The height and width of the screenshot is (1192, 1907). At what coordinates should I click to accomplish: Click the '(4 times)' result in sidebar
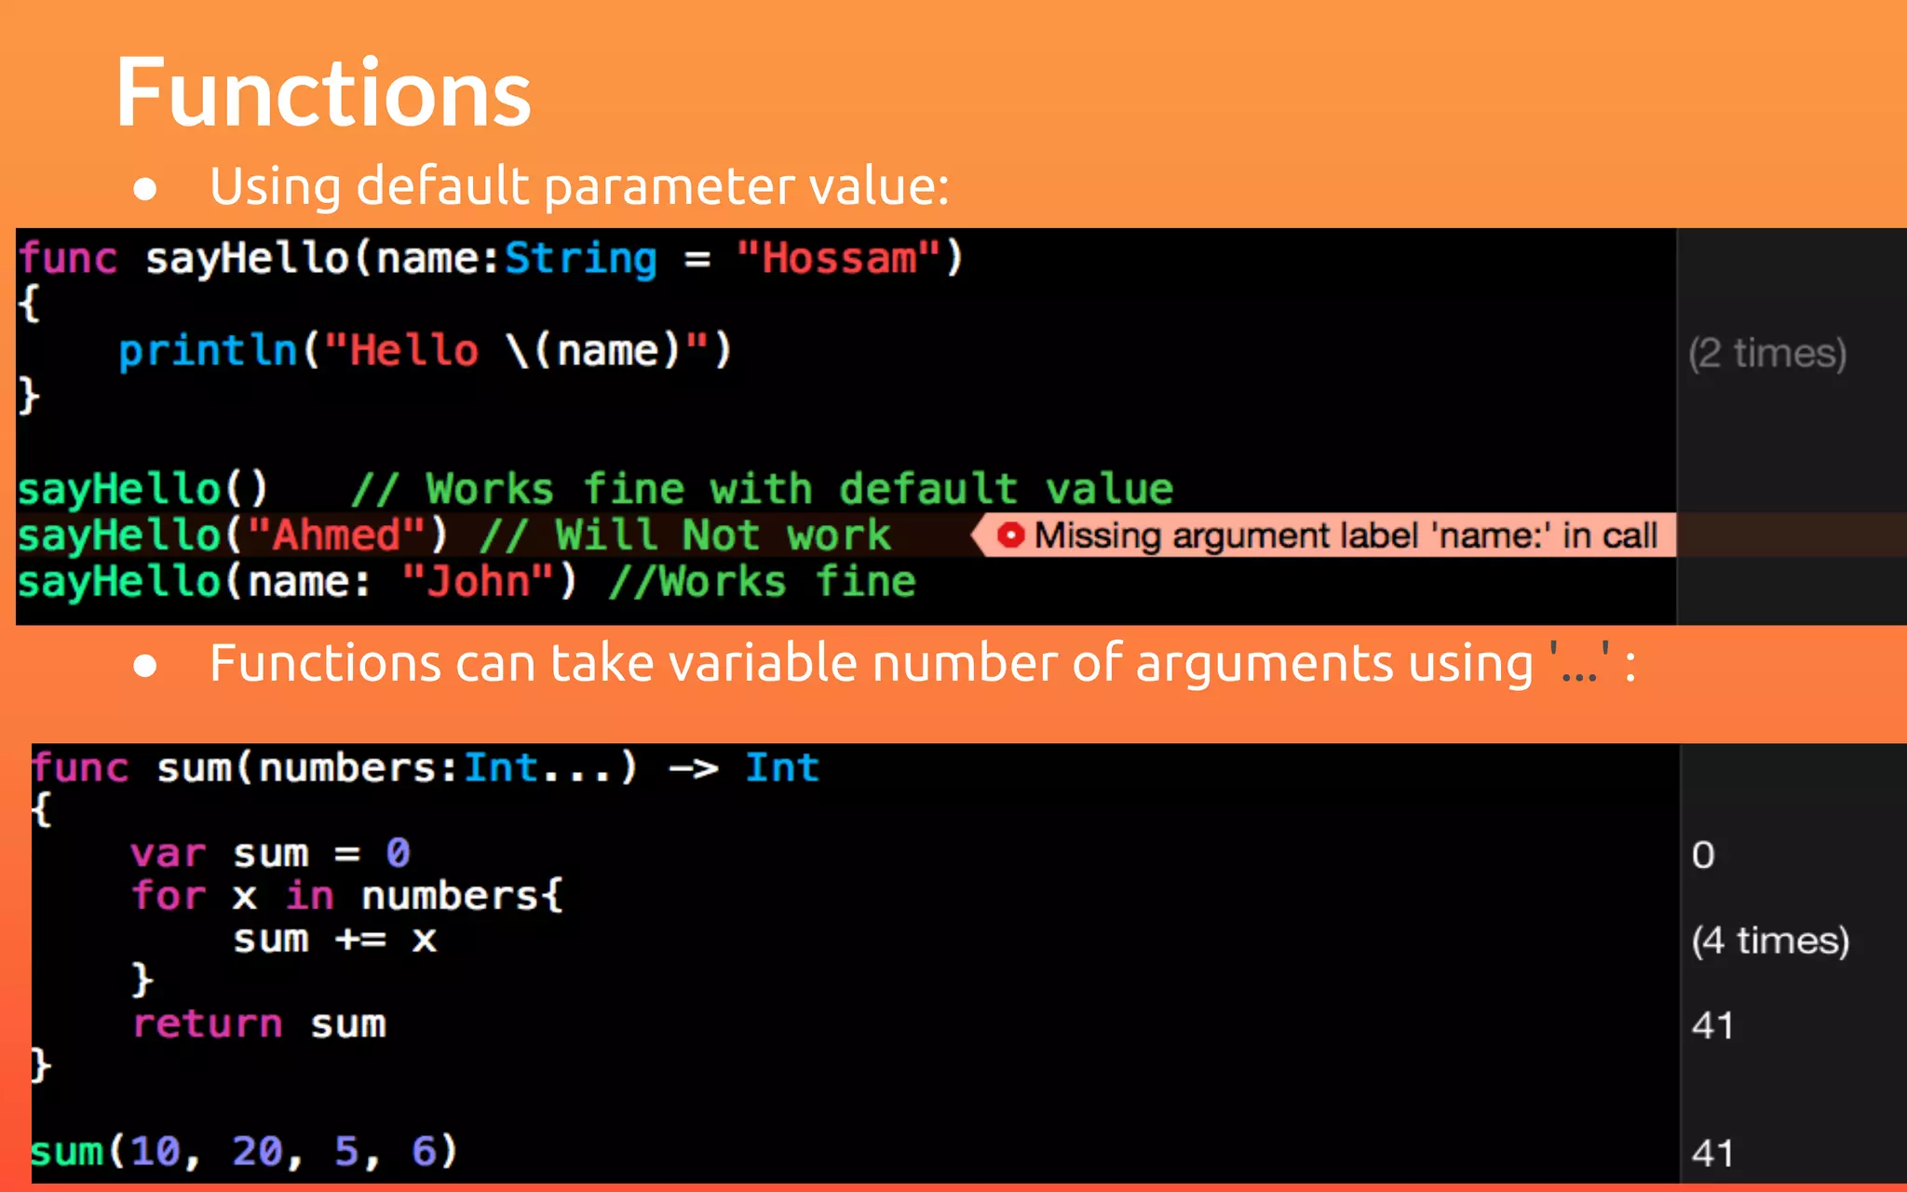[1770, 941]
